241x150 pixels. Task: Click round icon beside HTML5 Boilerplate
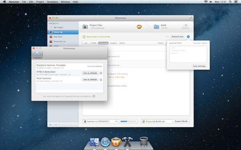[101, 73]
